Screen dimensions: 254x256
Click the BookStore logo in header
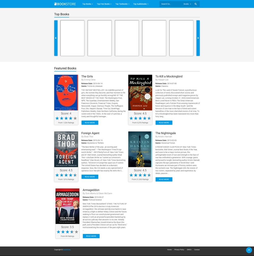pos(65,4)
